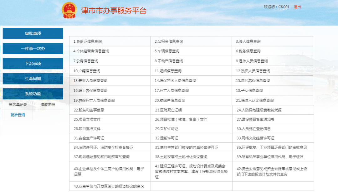Open 37.规划选址意见和用地预审的查询
Image resolution: width=338 pixels, height=196 pixels.
pyautogui.click(x=101, y=157)
